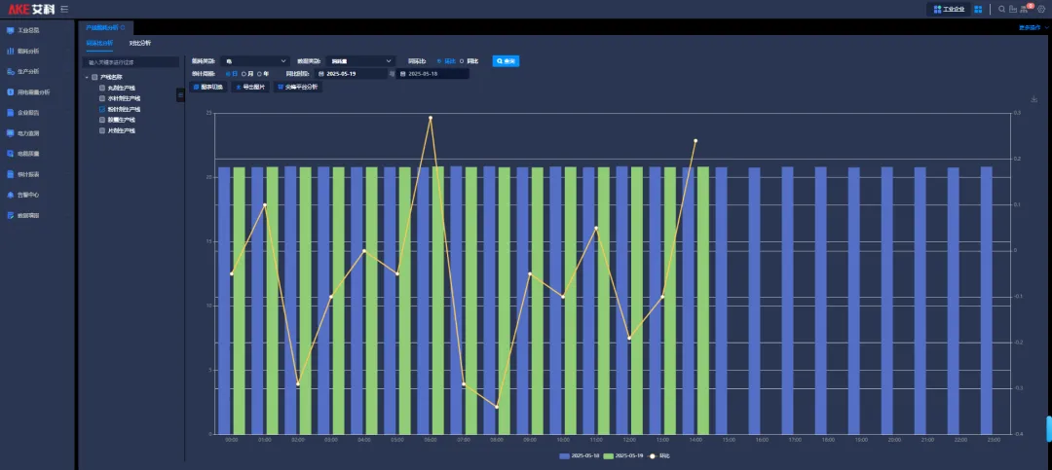Click the panel collapse handle beside the tree
1052x470 pixels.
point(180,94)
